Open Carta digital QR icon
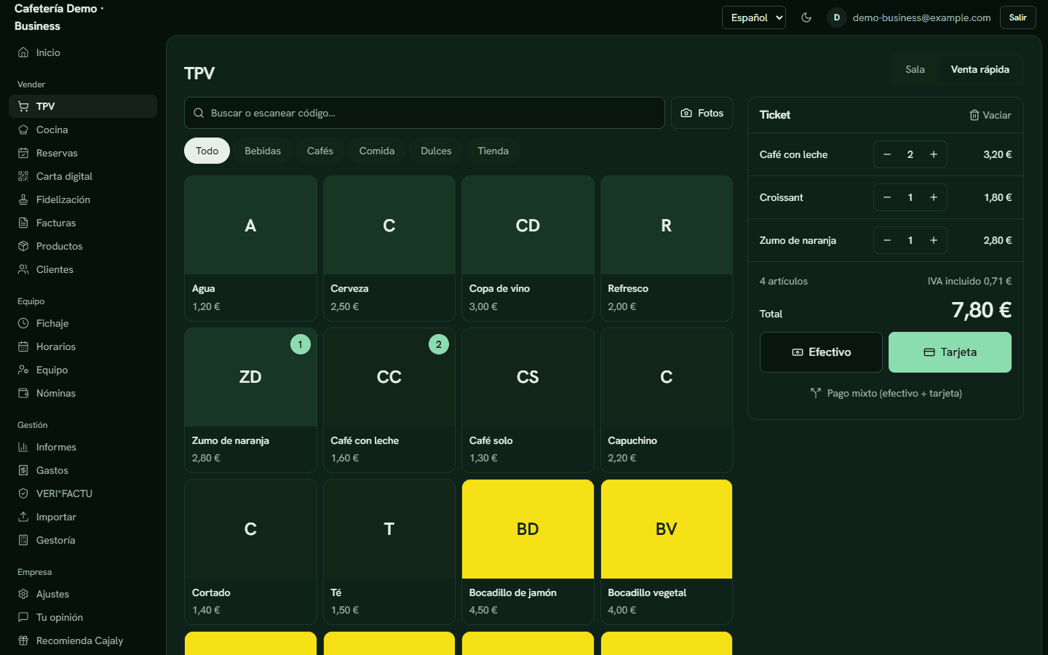The image size is (1048, 655). (x=23, y=176)
